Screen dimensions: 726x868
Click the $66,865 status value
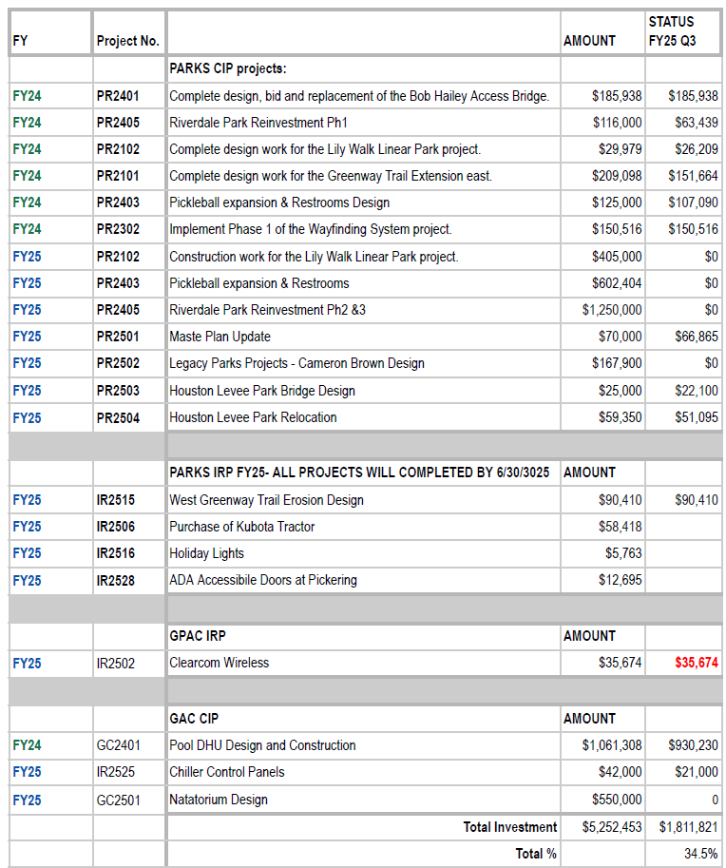(697, 337)
